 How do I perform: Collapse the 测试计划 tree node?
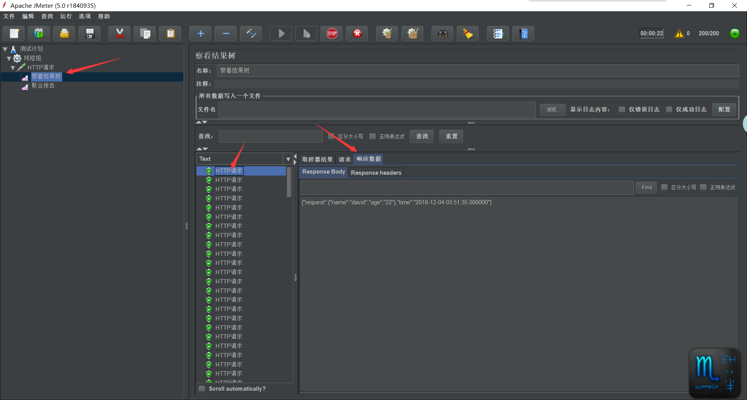pyautogui.click(x=5, y=49)
